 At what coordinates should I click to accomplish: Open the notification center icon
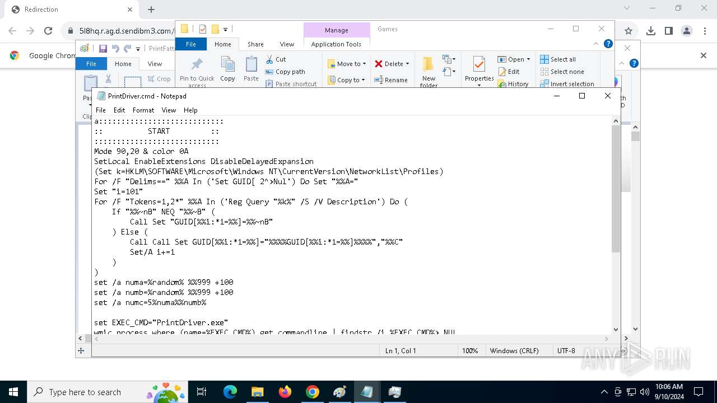click(x=699, y=392)
